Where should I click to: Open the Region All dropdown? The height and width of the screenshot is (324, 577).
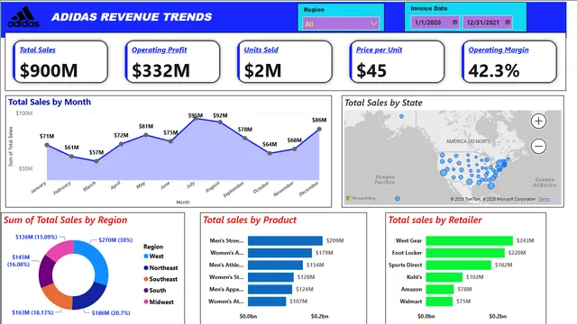click(341, 24)
